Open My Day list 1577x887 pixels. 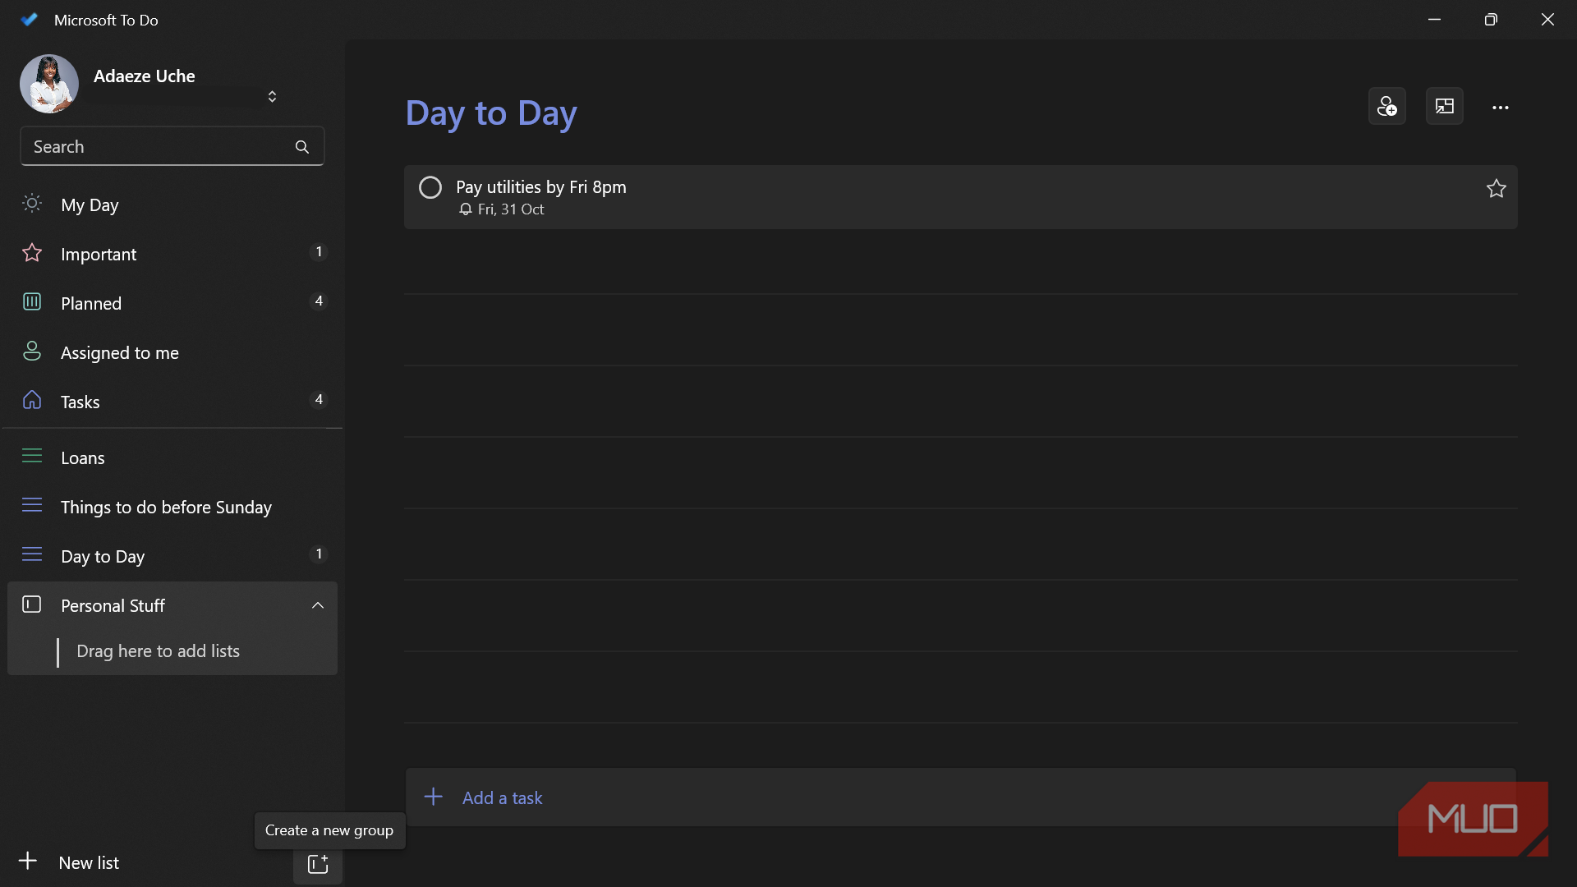[172, 205]
